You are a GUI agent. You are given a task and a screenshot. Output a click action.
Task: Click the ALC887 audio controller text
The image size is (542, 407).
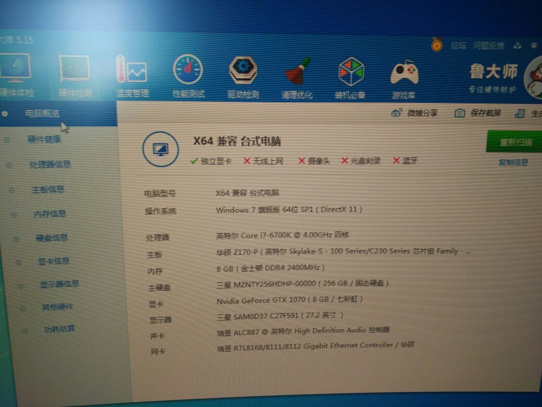pos(303,331)
